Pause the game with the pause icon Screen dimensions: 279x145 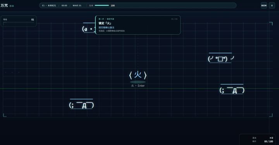coord(272,5)
